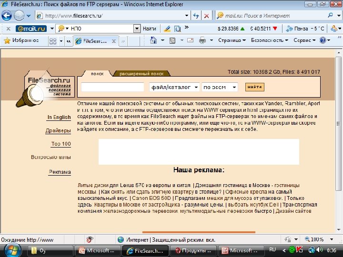
Task: Open the Реклама sidebar link
Action: click(60, 172)
